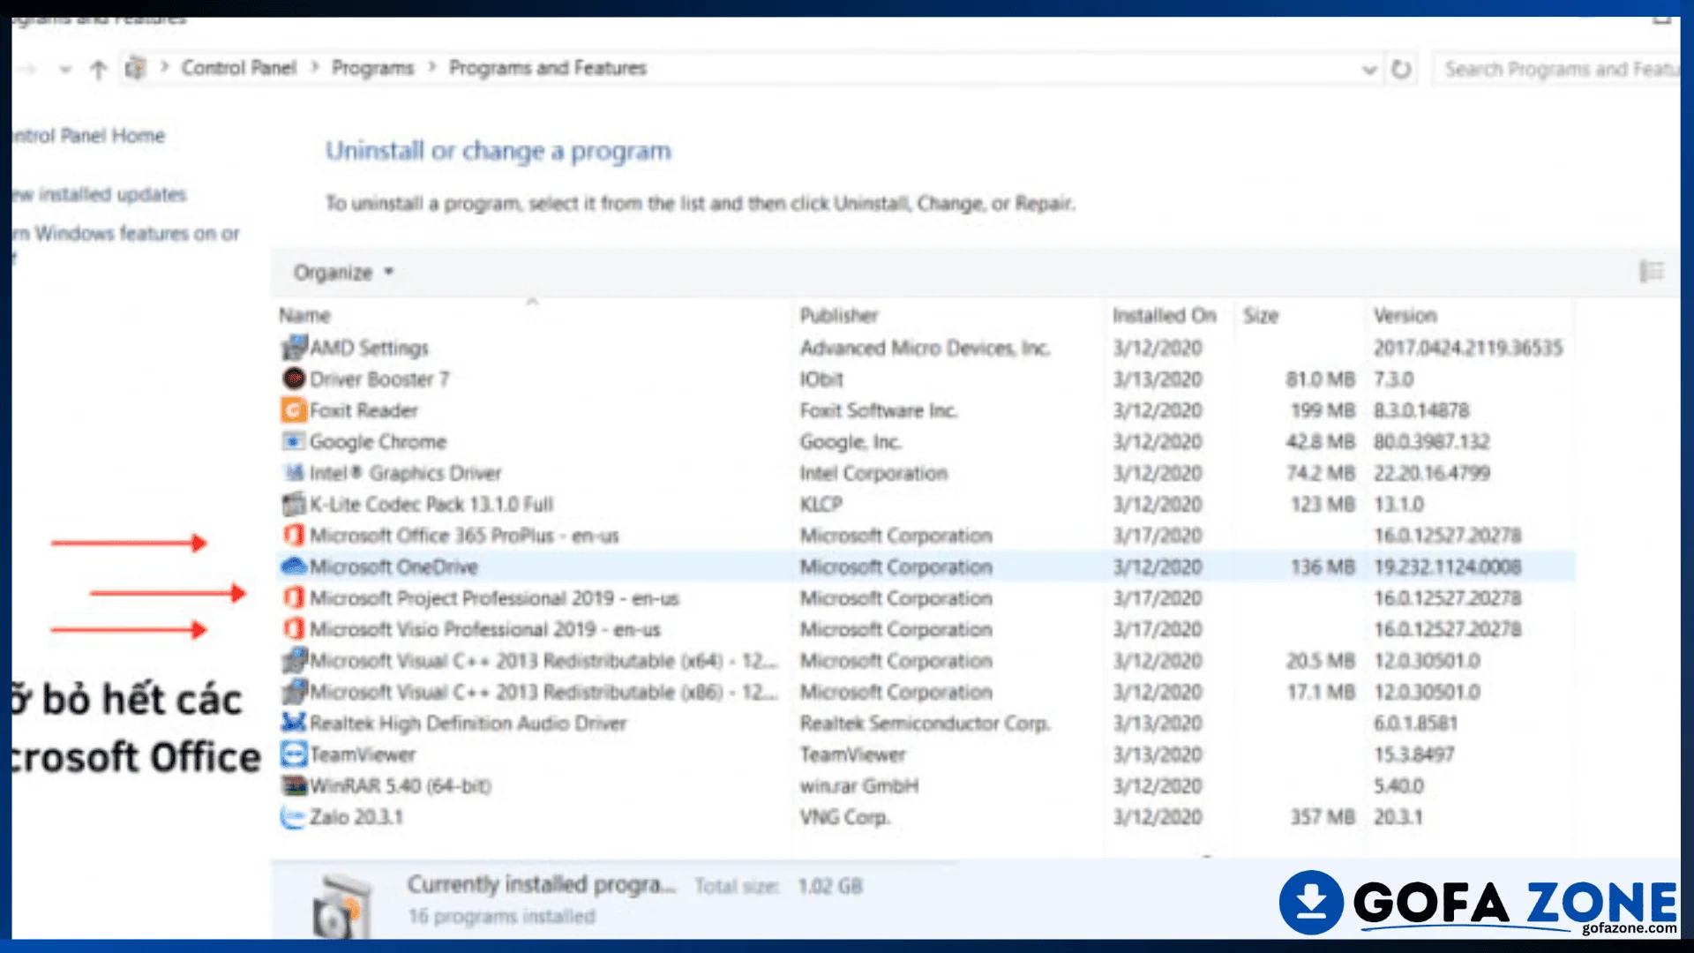
Task: Click Programs and Features breadcrumb
Action: tap(547, 68)
